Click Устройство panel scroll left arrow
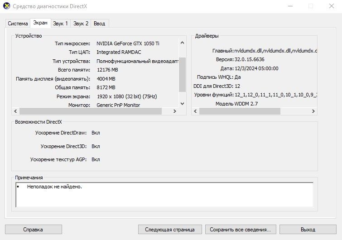Image resolution: width=342 pixels, height=240 pixels. pos(15,111)
